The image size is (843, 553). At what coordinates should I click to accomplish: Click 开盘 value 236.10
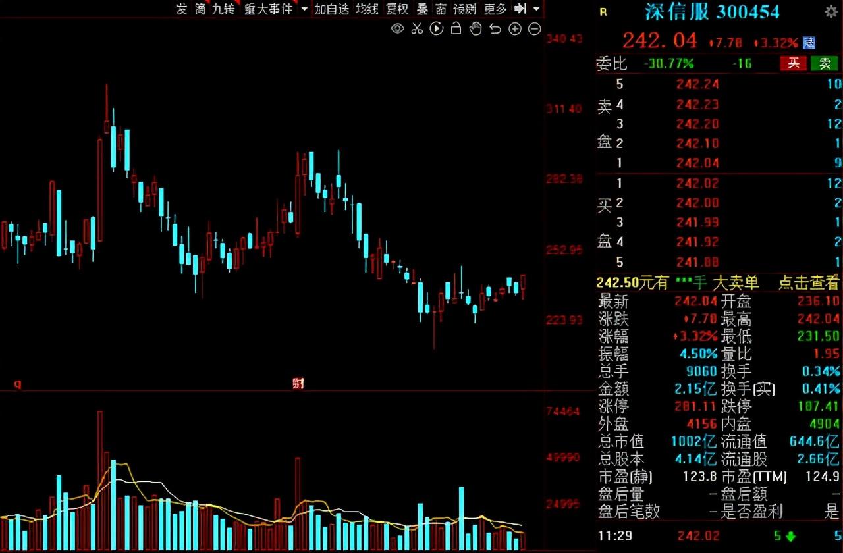click(819, 302)
